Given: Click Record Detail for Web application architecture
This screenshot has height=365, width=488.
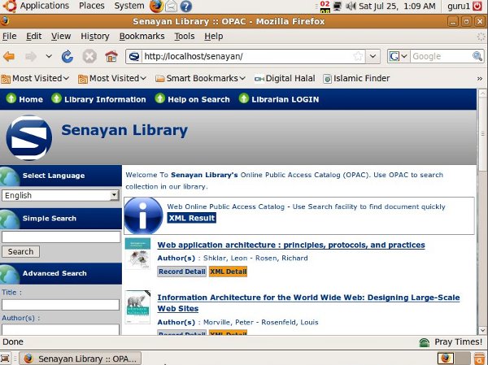Looking at the screenshot, I should point(181,272).
